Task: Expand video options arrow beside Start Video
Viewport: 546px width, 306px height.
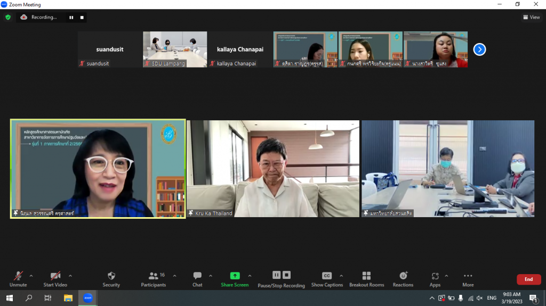Action: pos(70,276)
